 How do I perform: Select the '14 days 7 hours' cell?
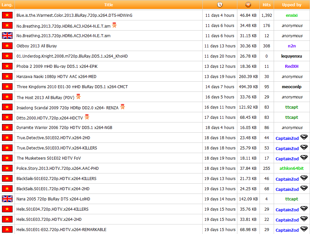pyautogui.click(x=220, y=87)
